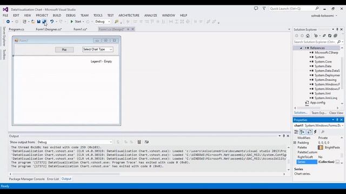Open the BUILD menu
The width and height of the screenshot is (346, 194).
point(57,16)
